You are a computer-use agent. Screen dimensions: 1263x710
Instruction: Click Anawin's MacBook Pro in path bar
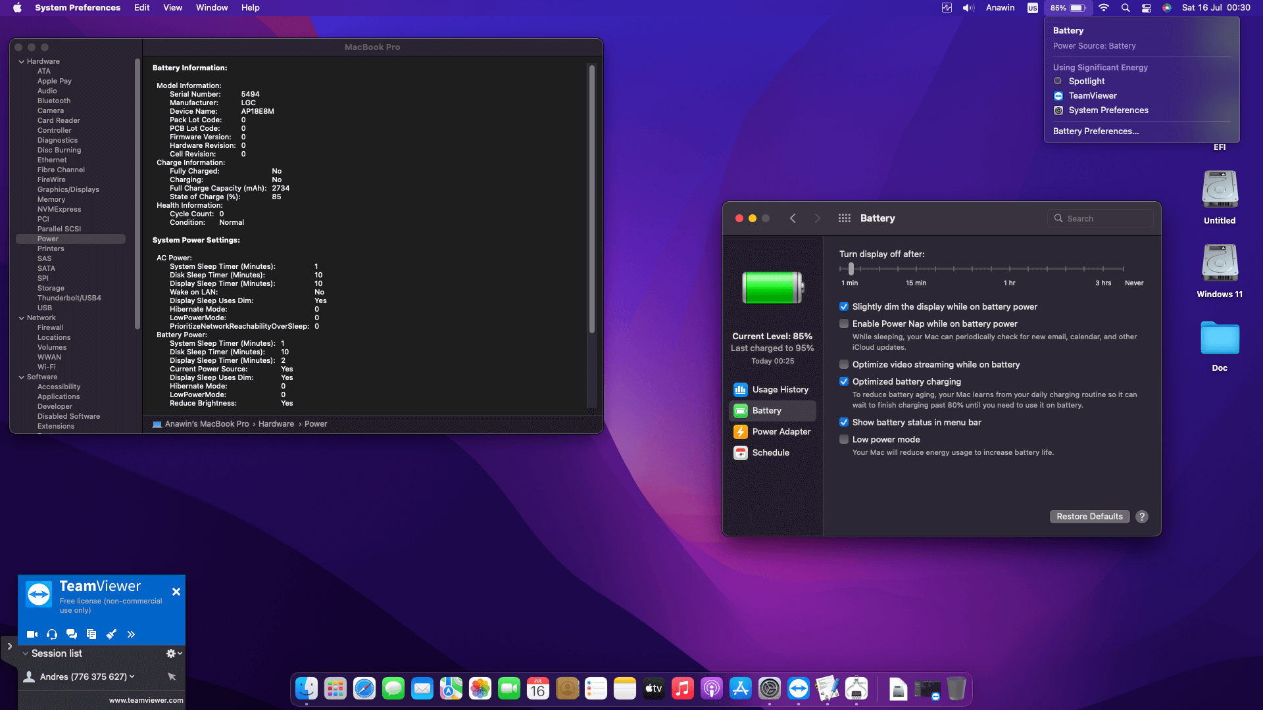(x=201, y=424)
